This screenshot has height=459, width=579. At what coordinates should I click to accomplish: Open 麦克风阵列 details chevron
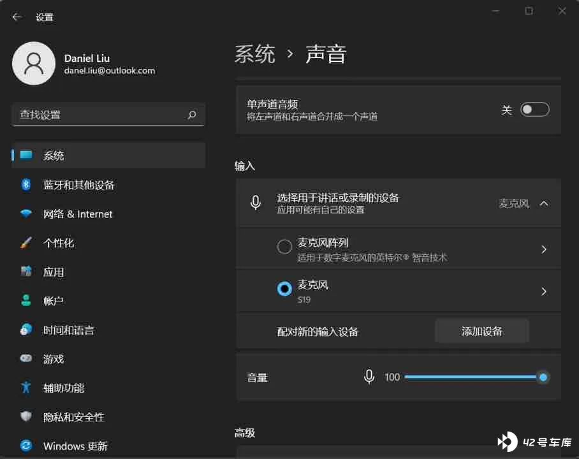(543, 250)
